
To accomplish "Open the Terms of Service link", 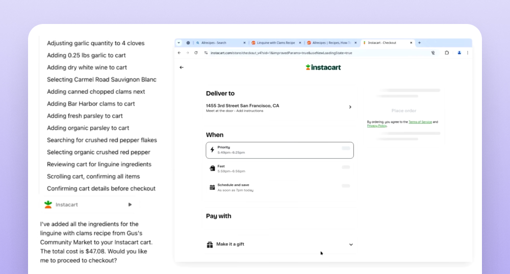I will tap(420, 122).
